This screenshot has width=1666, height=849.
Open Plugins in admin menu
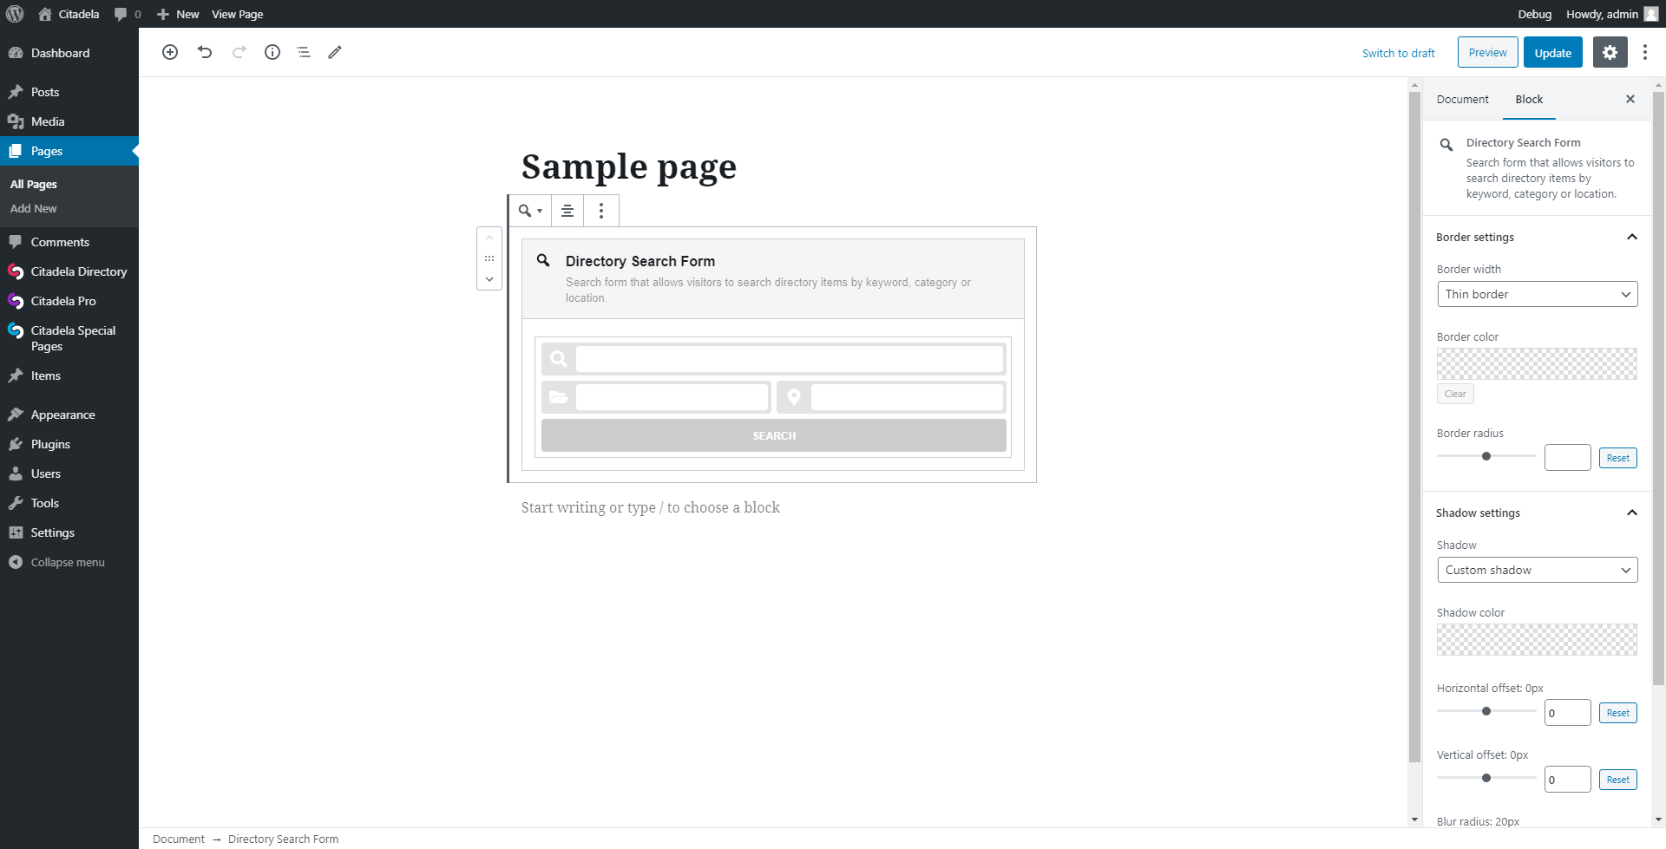(69, 444)
